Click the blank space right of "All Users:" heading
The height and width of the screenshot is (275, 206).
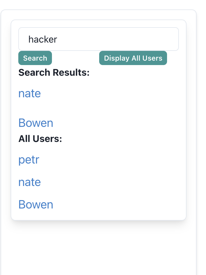click(x=120, y=139)
